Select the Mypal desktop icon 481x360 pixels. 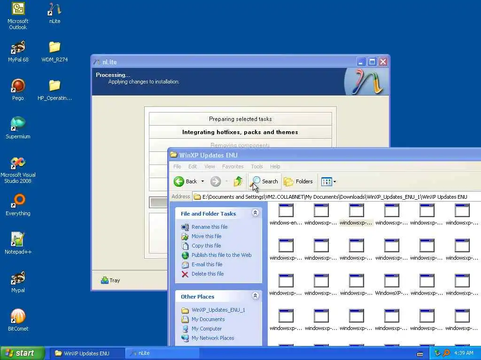pyautogui.click(x=18, y=282)
